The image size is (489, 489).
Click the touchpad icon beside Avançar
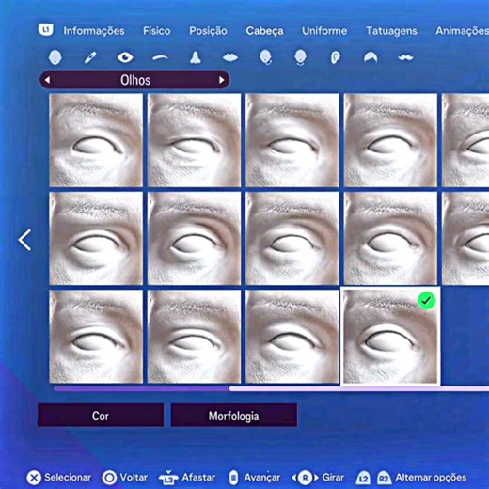point(233,478)
